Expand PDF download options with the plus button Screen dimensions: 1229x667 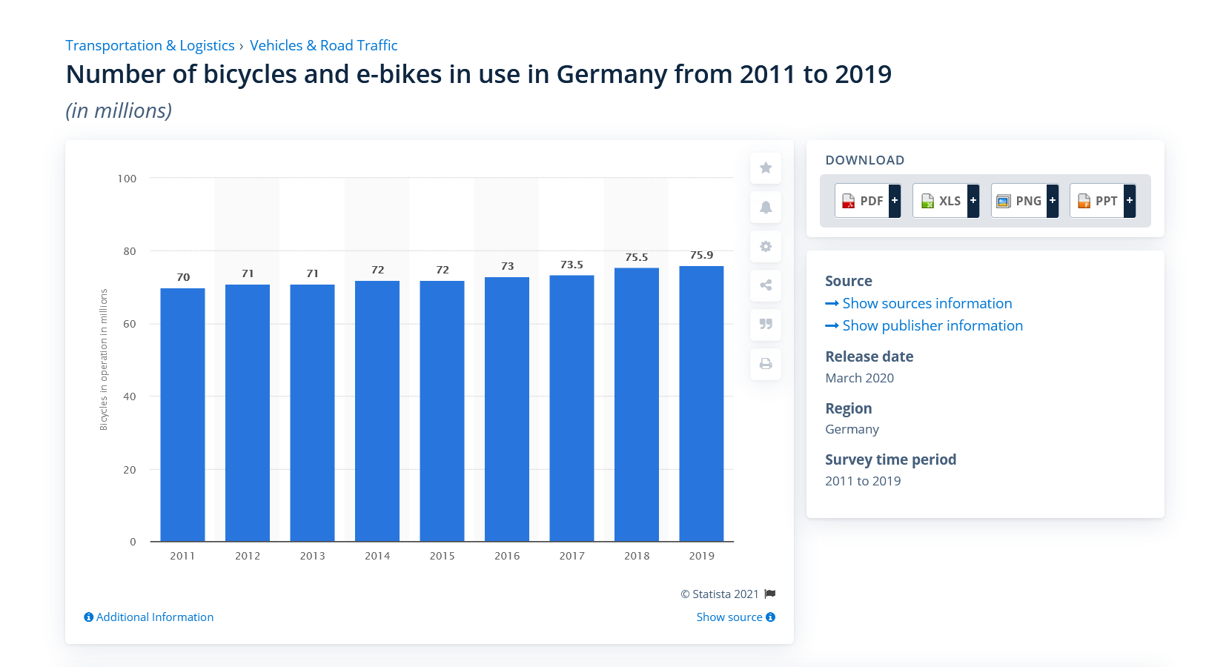[x=894, y=200]
